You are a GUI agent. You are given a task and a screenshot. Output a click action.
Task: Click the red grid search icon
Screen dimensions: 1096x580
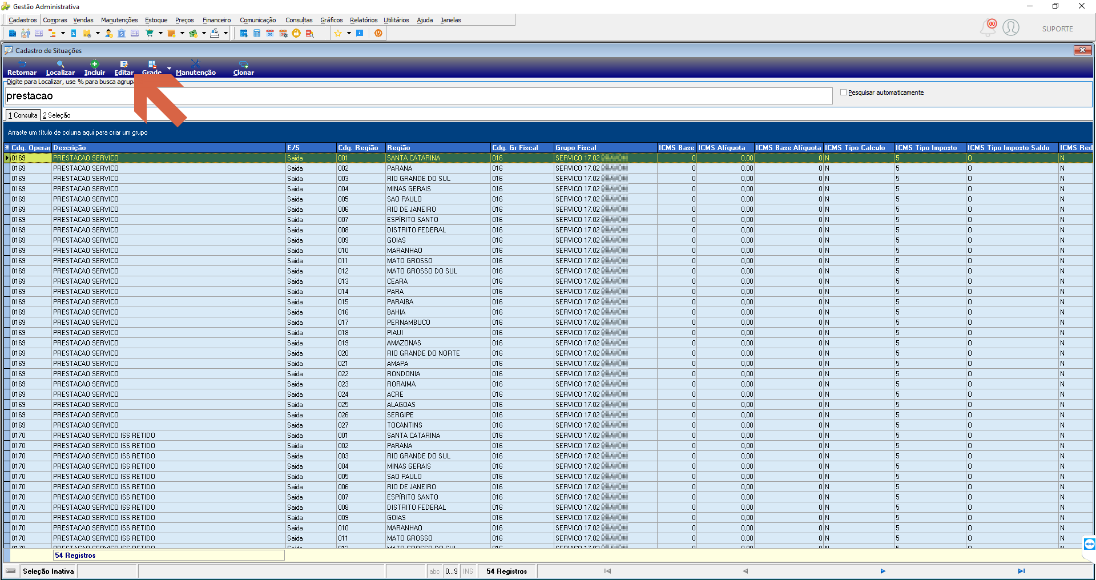click(x=309, y=33)
